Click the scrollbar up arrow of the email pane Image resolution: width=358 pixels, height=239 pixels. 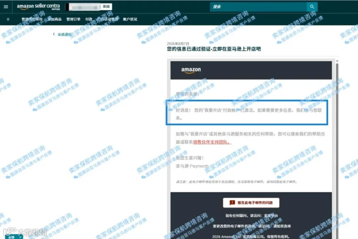tap(337, 61)
